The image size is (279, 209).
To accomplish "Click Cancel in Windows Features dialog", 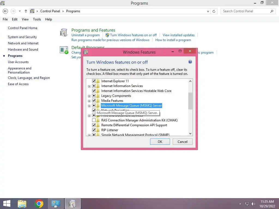I will tap(183, 142).
